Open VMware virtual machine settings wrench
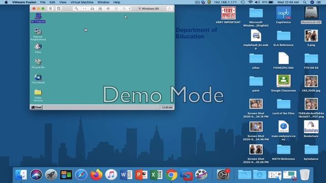Image resolution: width=326 pixels, height=183 pixels. pos(76,9)
